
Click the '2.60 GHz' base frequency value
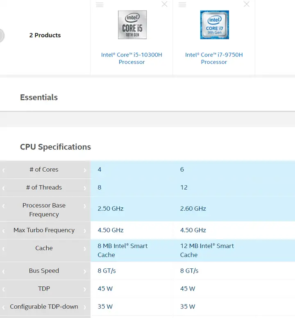193,209
